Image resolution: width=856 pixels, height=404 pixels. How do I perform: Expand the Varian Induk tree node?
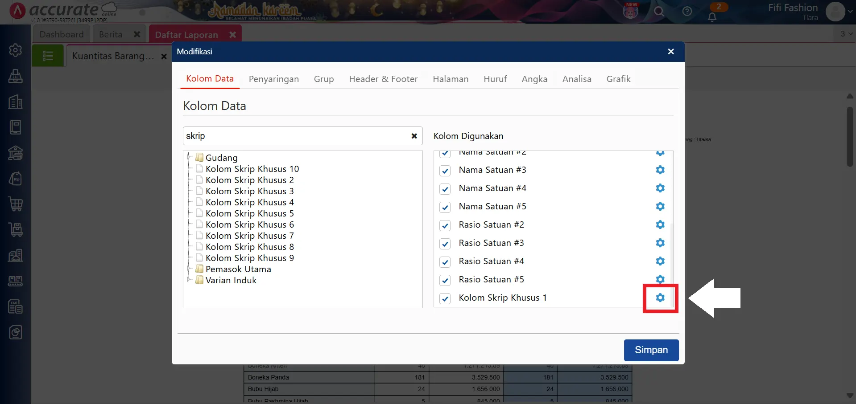pos(189,279)
